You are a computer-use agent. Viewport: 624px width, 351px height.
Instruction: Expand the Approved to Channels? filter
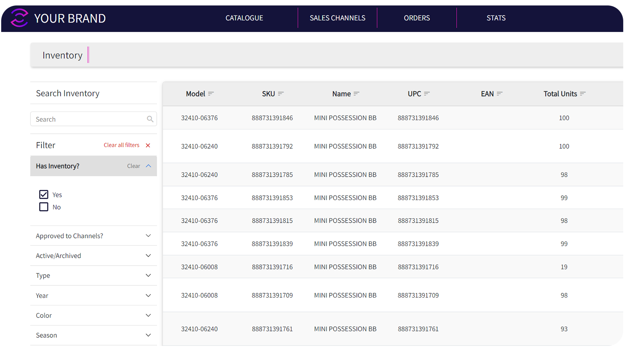point(148,236)
